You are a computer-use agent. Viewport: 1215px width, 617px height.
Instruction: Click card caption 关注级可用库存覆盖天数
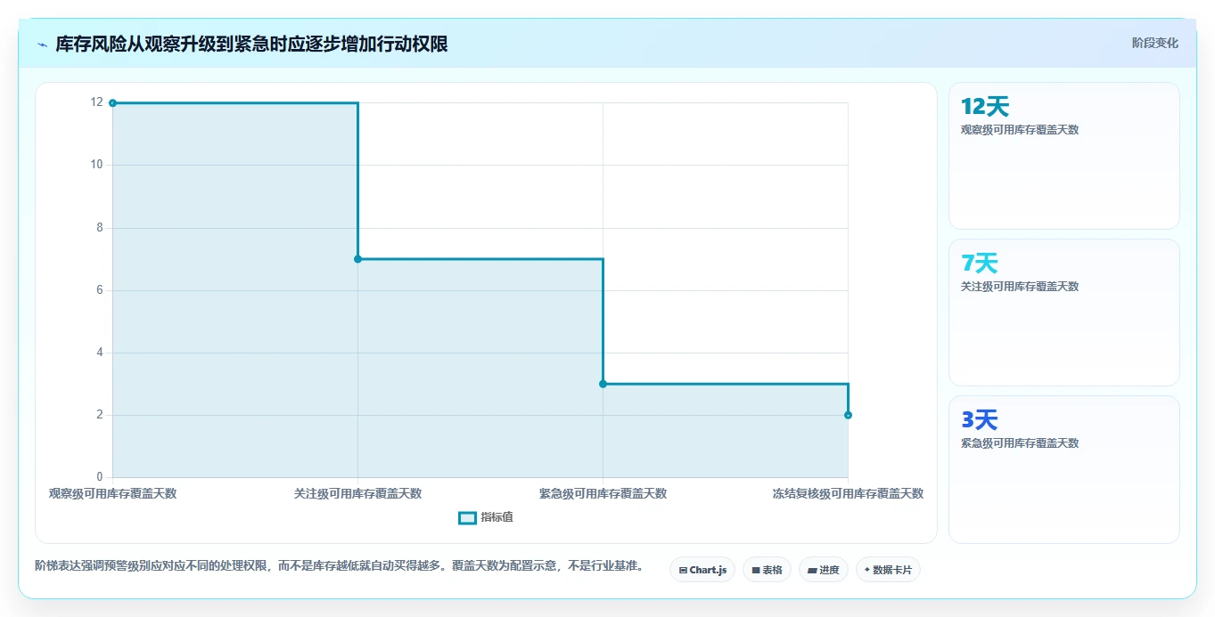pos(1020,287)
